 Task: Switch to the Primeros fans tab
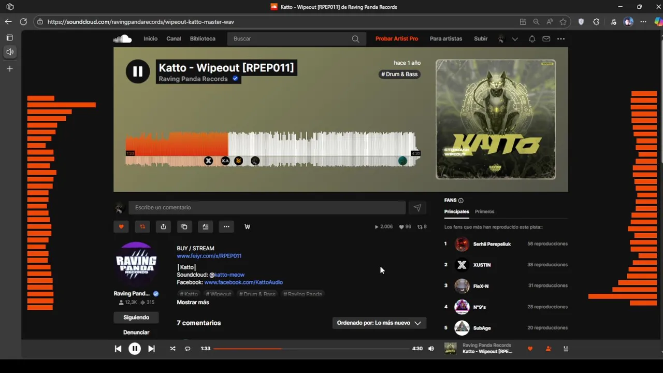coord(485,211)
